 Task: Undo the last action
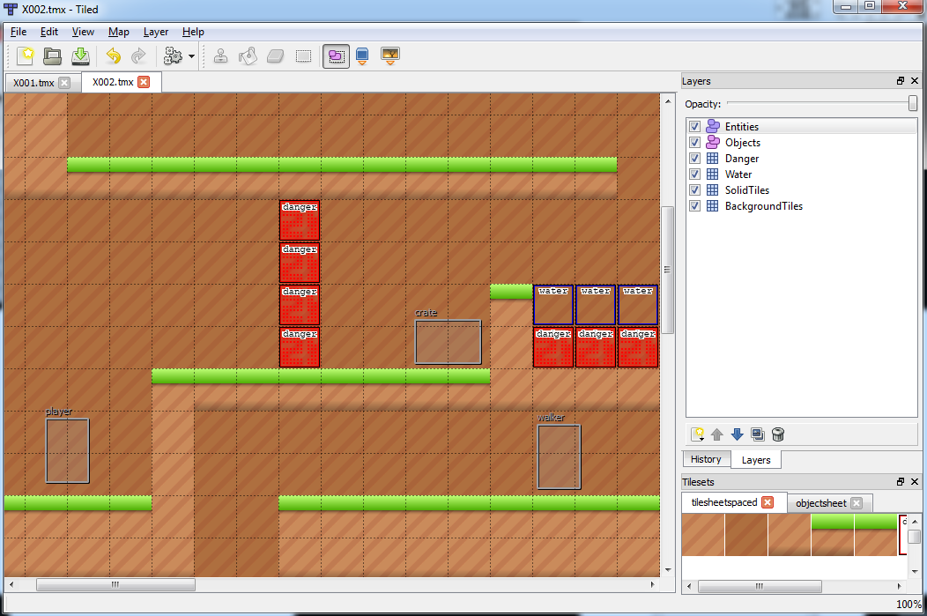[113, 56]
